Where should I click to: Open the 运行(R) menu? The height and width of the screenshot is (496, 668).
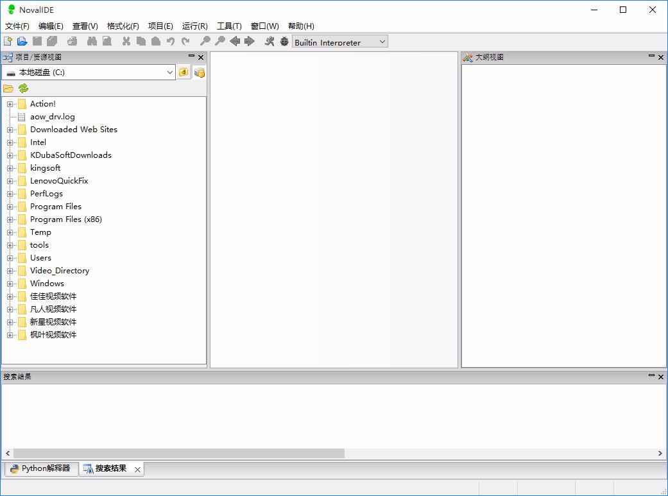[194, 26]
